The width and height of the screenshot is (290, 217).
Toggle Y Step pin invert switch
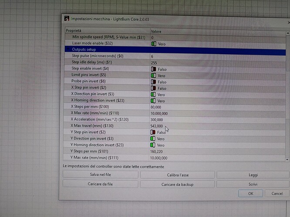153,132
